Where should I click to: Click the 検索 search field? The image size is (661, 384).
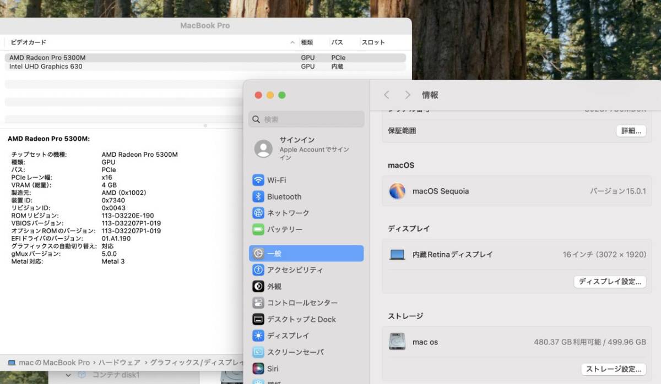pos(306,119)
